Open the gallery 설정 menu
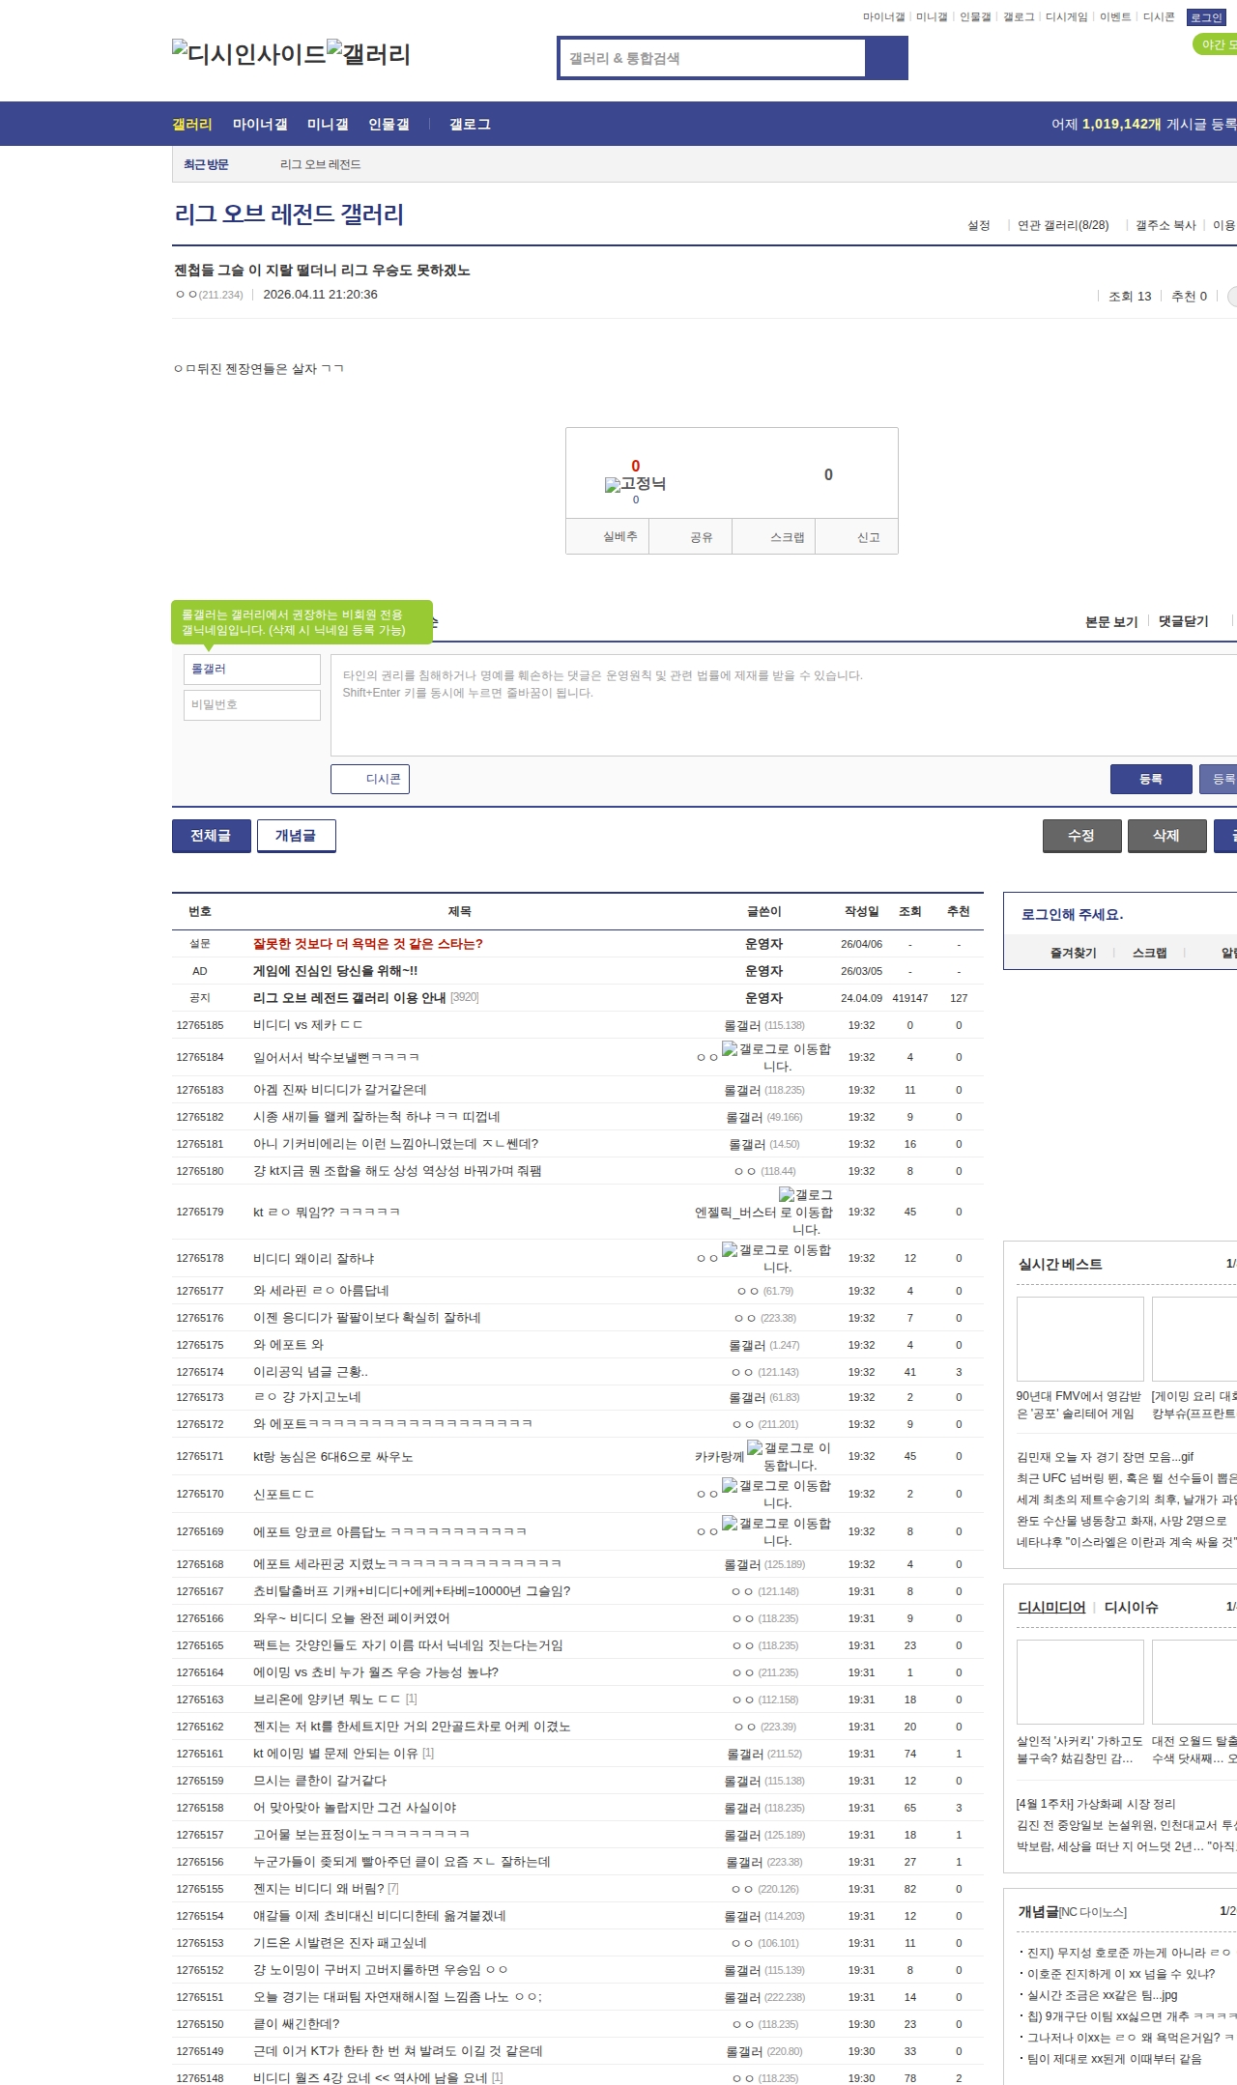Viewport: 1237px width, 2085px height. 978,225
